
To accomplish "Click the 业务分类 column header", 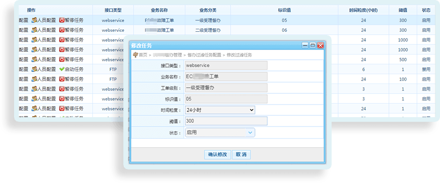I will [208, 10].
